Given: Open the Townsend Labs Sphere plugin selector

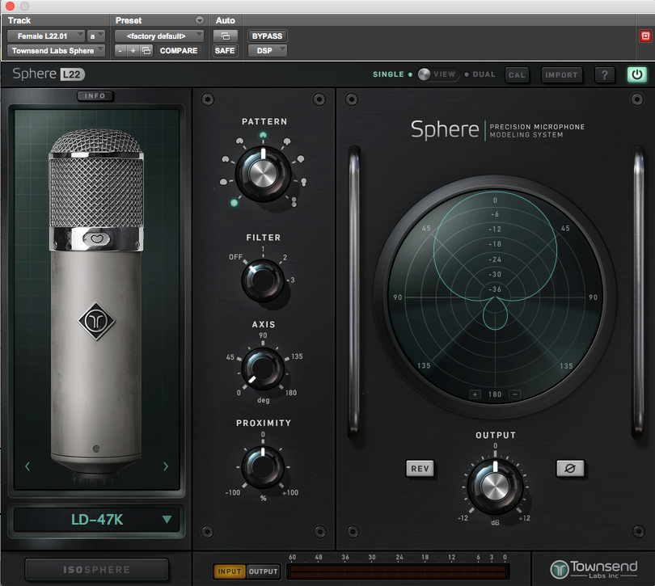Looking at the screenshot, I should [57, 51].
